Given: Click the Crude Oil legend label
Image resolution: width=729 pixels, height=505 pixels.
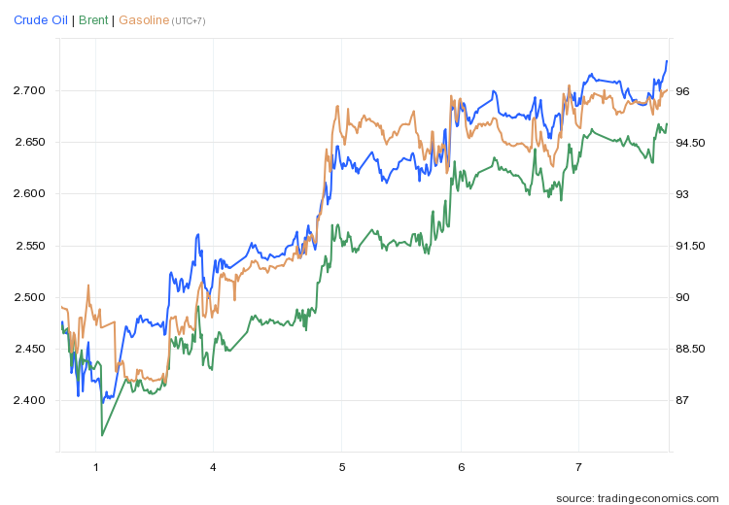Looking at the screenshot, I should 40,20.
